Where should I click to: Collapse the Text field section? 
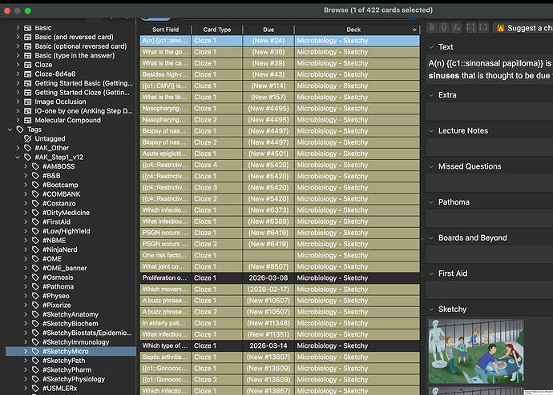(x=430, y=47)
